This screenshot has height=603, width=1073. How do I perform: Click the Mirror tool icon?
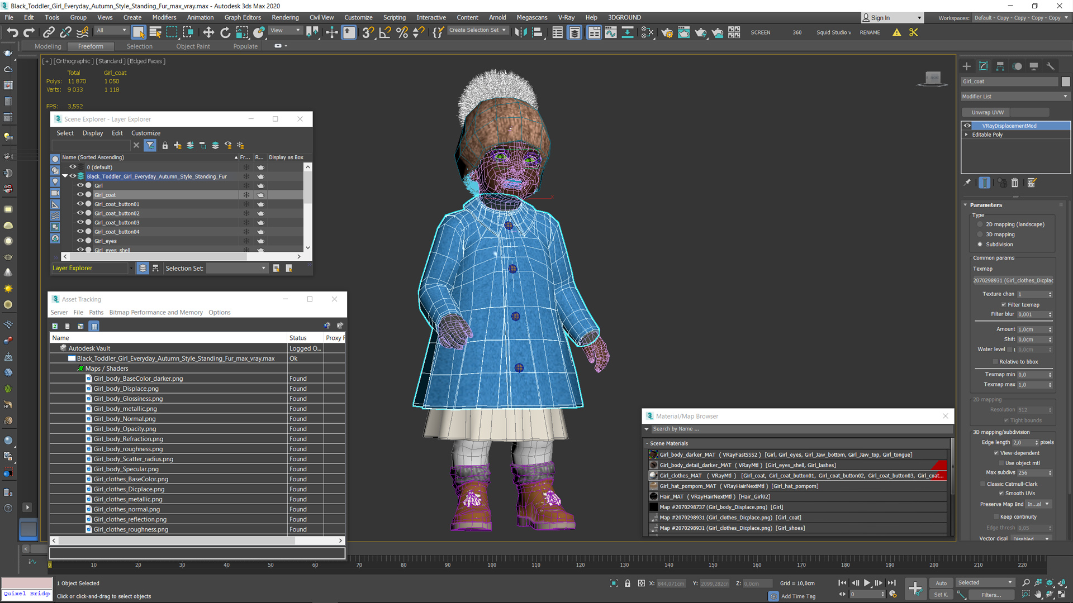coord(520,32)
